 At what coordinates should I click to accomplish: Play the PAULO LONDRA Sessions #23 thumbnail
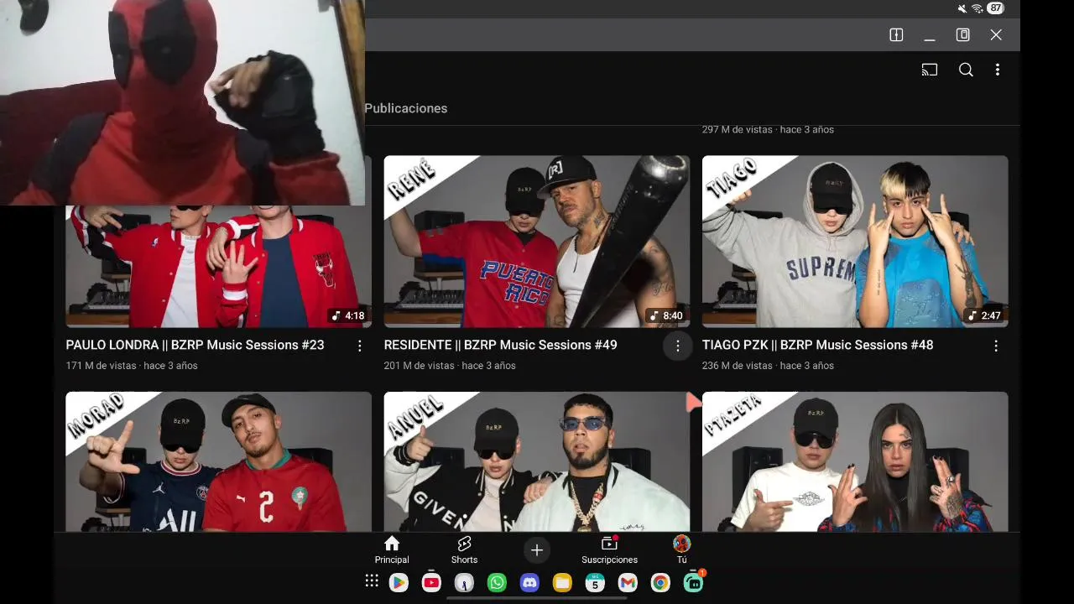pos(218,266)
